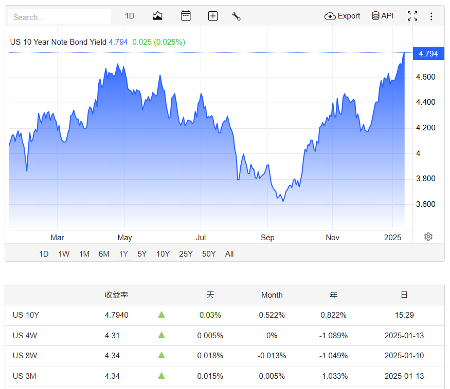Switch to the 5Y time range

point(142,254)
